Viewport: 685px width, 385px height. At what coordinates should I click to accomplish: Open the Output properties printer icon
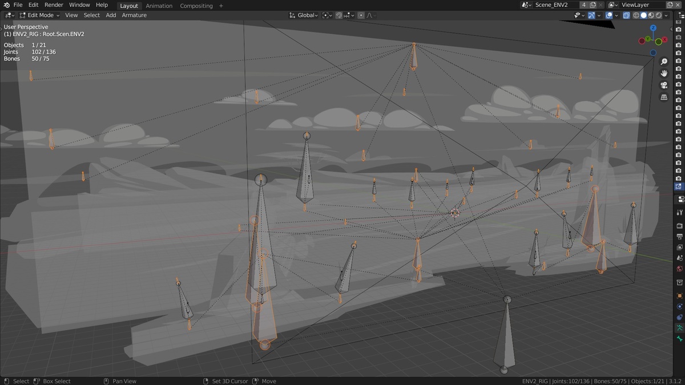680,236
